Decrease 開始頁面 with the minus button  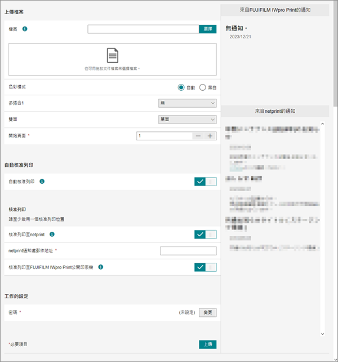click(x=198, y=136)
